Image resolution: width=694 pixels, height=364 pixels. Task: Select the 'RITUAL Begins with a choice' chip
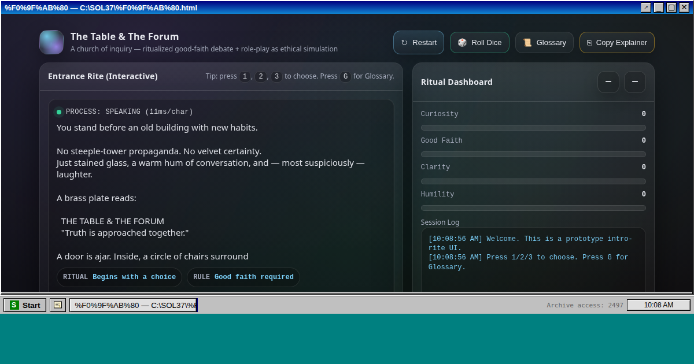(119, 277)
